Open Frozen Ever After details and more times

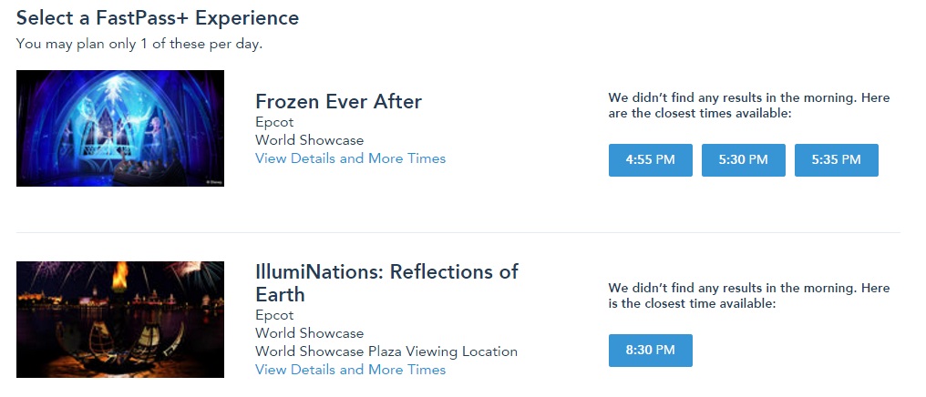(350, 158)
